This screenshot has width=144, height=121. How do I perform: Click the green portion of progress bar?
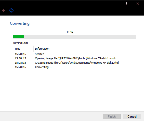(18, 36)
